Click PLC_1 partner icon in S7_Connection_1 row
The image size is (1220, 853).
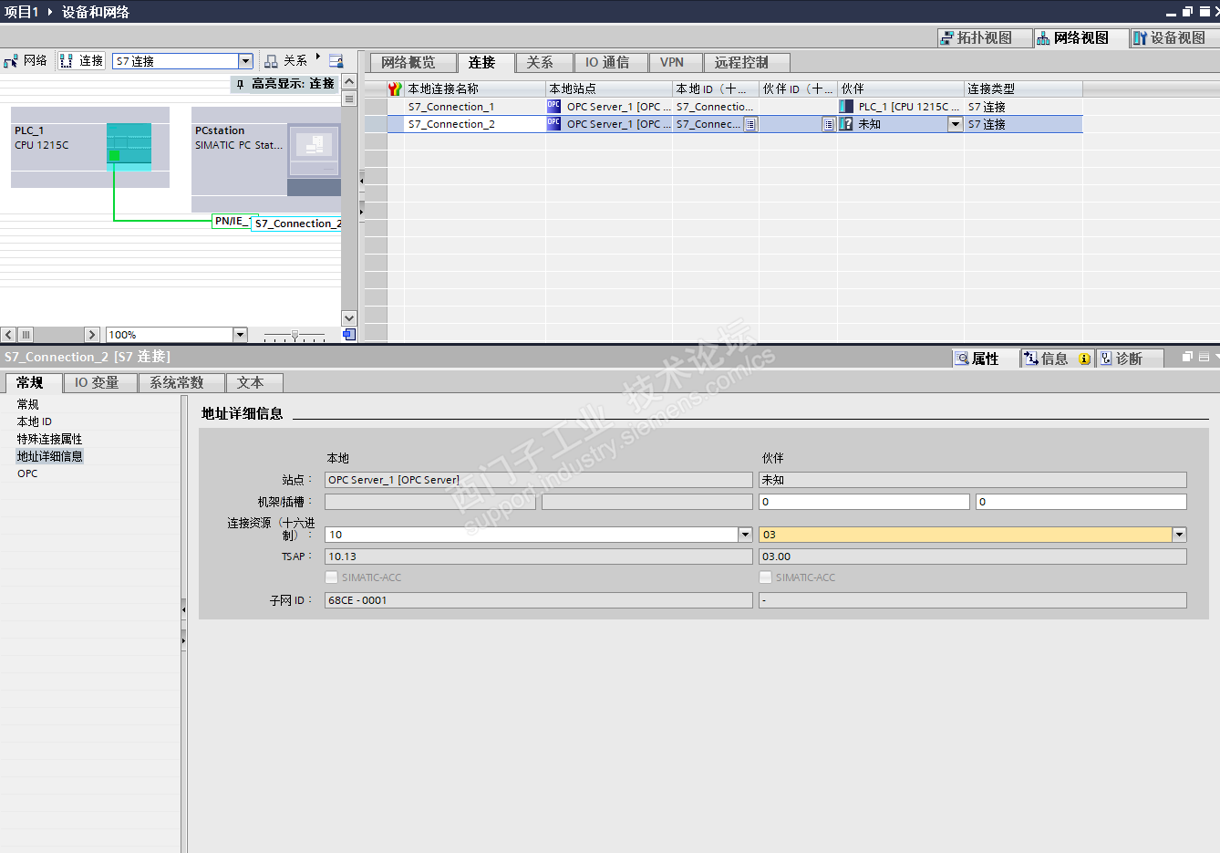point(846,107)
